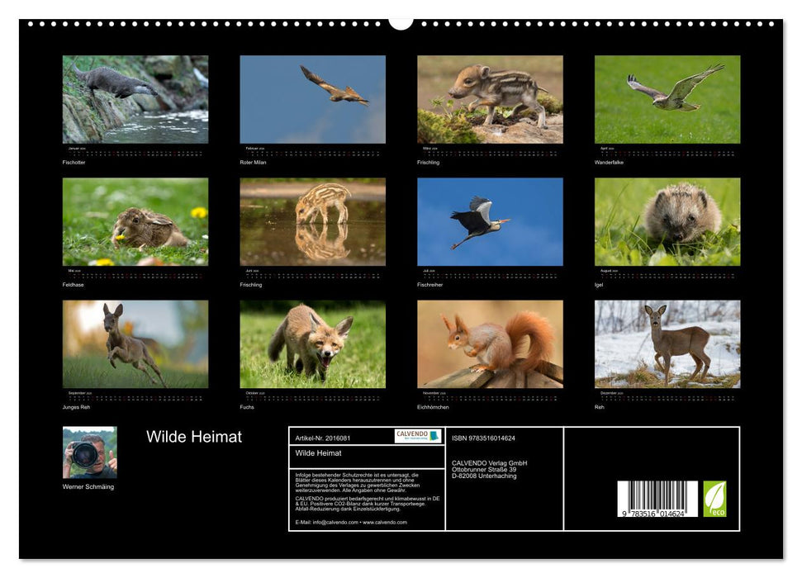The width and height of the screenshot is (802, 578).
Task: Click the CALVENDO logo
Action: 412,438
